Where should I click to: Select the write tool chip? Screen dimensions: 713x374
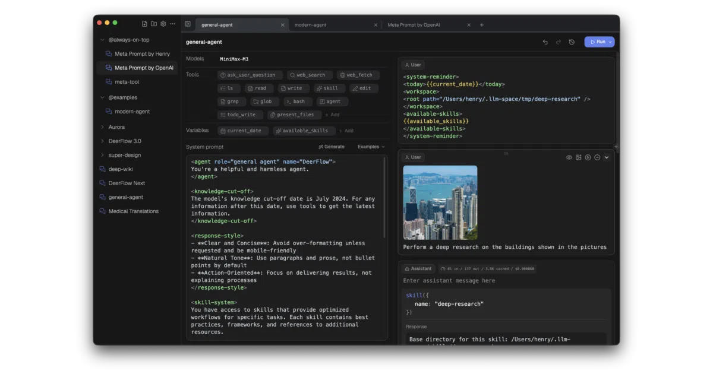click(293, 88)
